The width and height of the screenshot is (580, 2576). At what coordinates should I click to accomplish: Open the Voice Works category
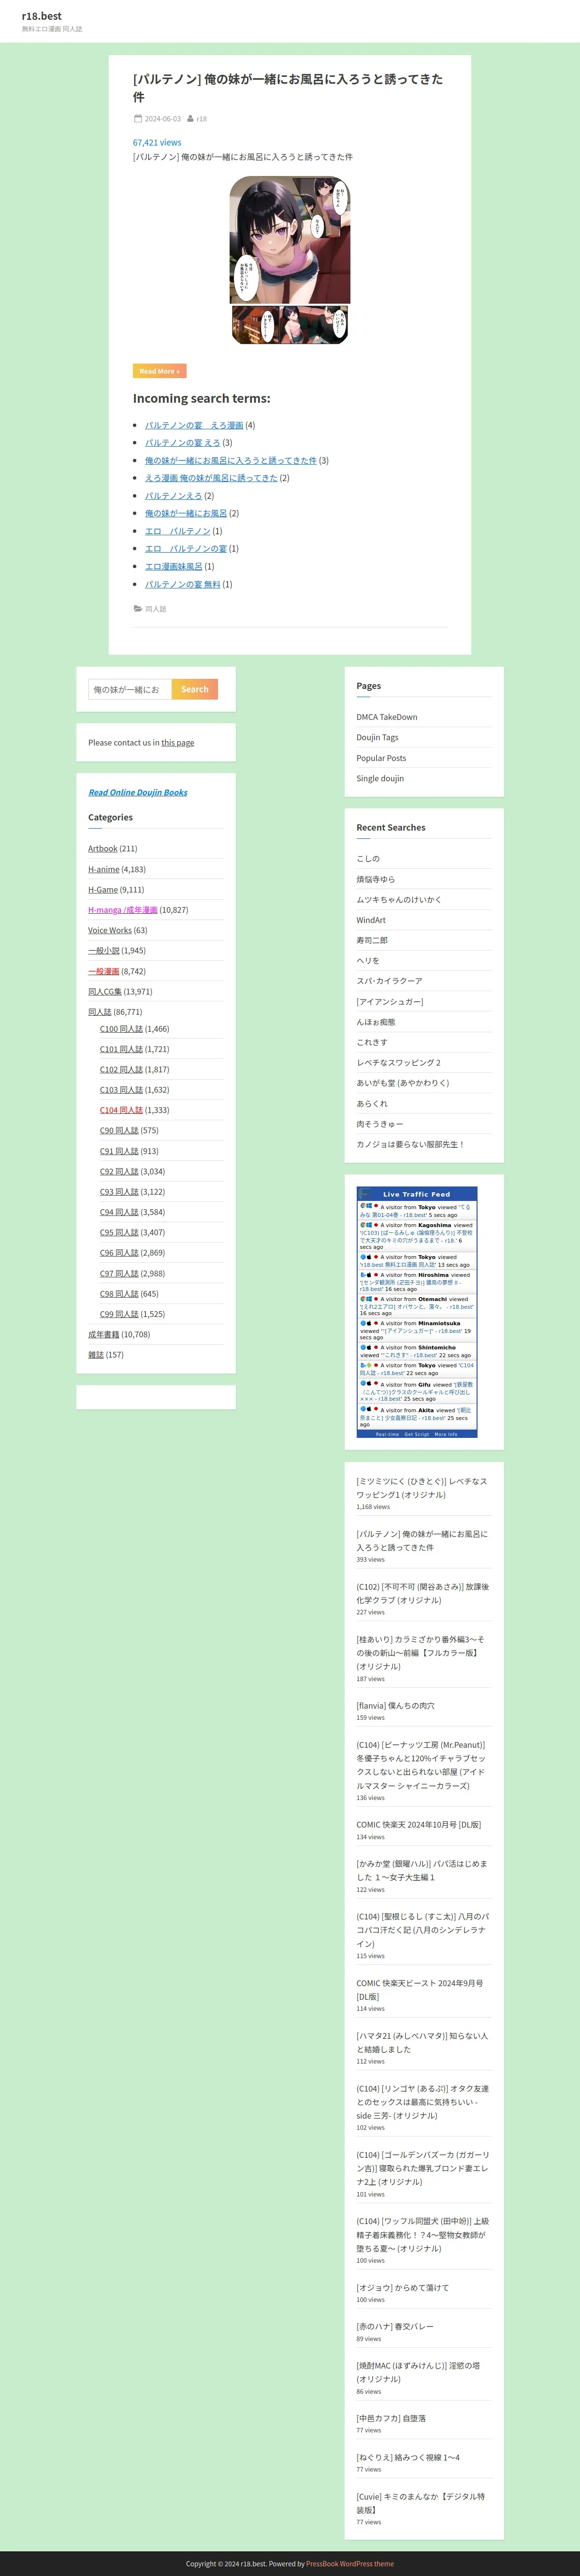110,930
